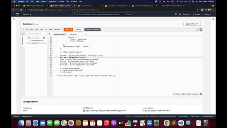Open the Upload from dropdown
This screenshot has height=128, width=227.
pyautogui.click(x=192, y=24)
